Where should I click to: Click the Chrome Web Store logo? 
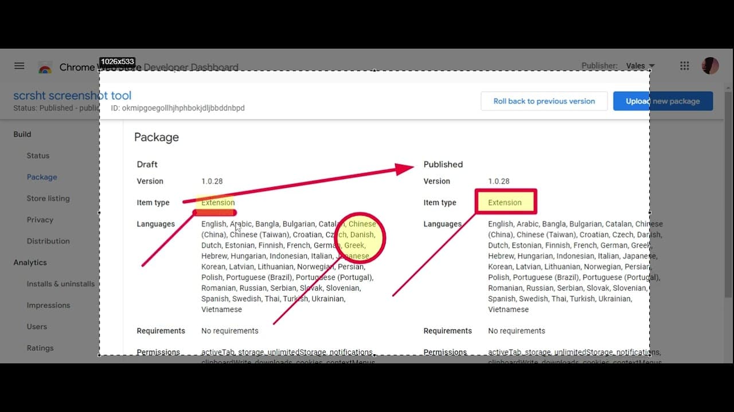pos(45,68)
